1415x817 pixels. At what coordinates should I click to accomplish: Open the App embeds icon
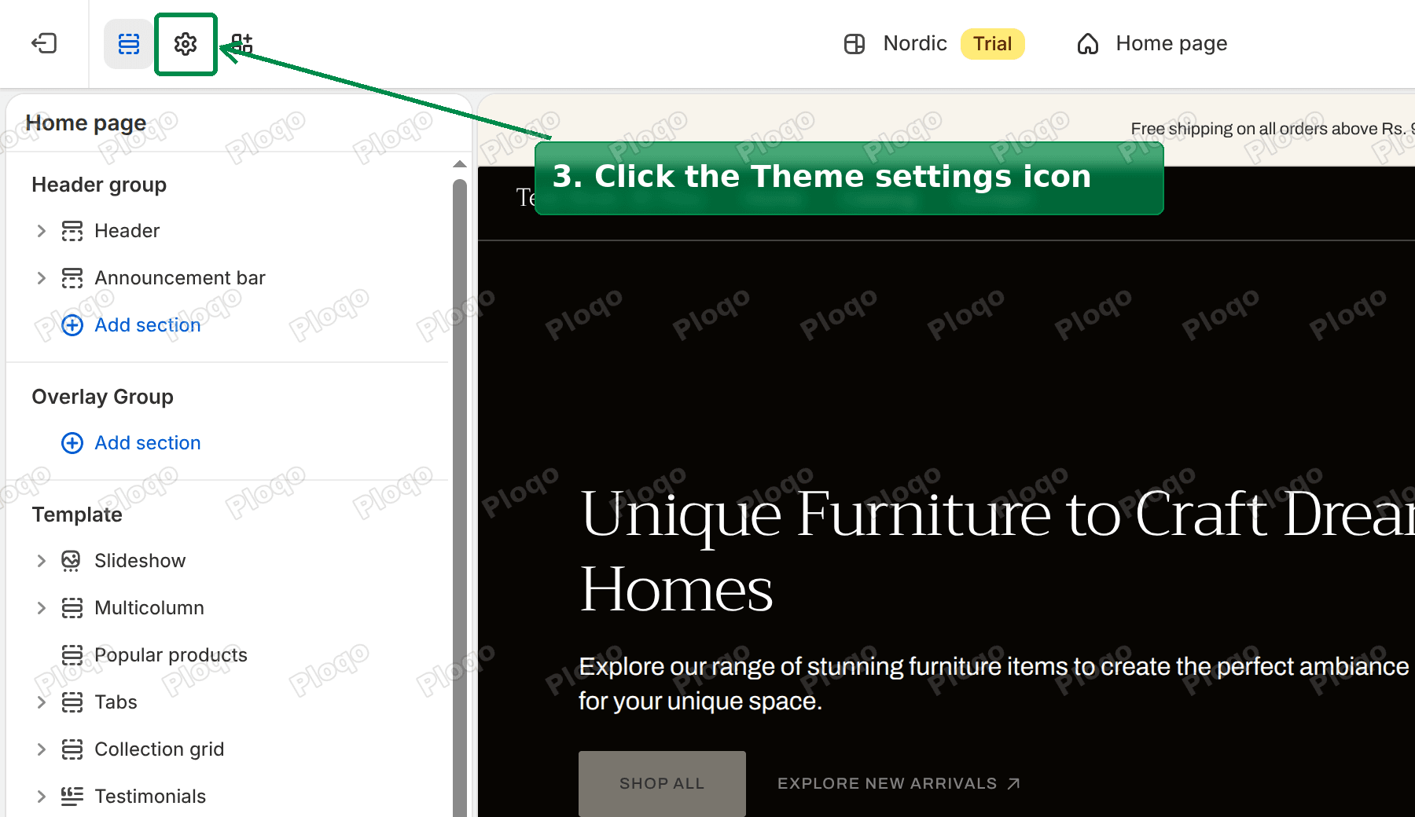242,44
